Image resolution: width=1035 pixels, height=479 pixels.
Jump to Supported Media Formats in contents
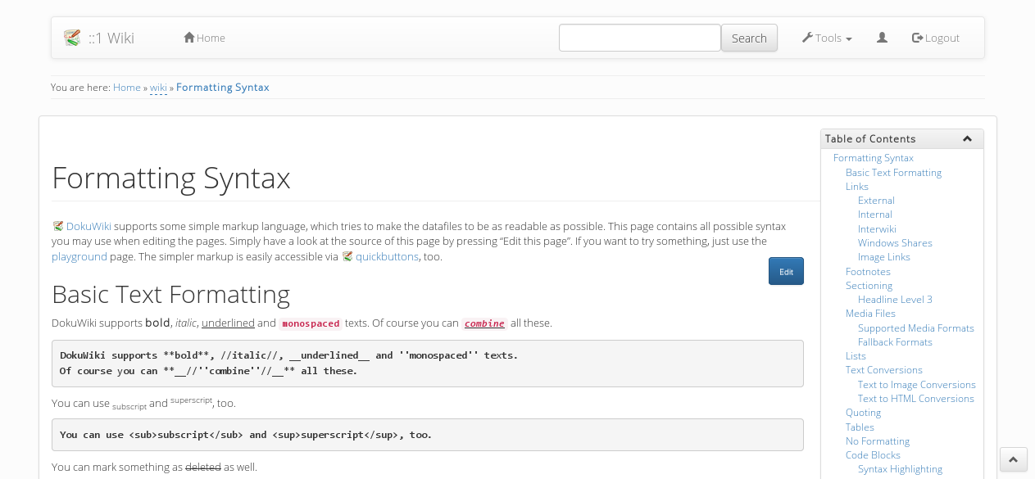coord(916,328)
